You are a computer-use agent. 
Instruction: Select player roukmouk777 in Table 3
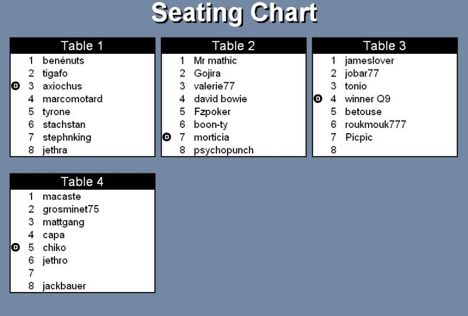[x=376, y=124]
